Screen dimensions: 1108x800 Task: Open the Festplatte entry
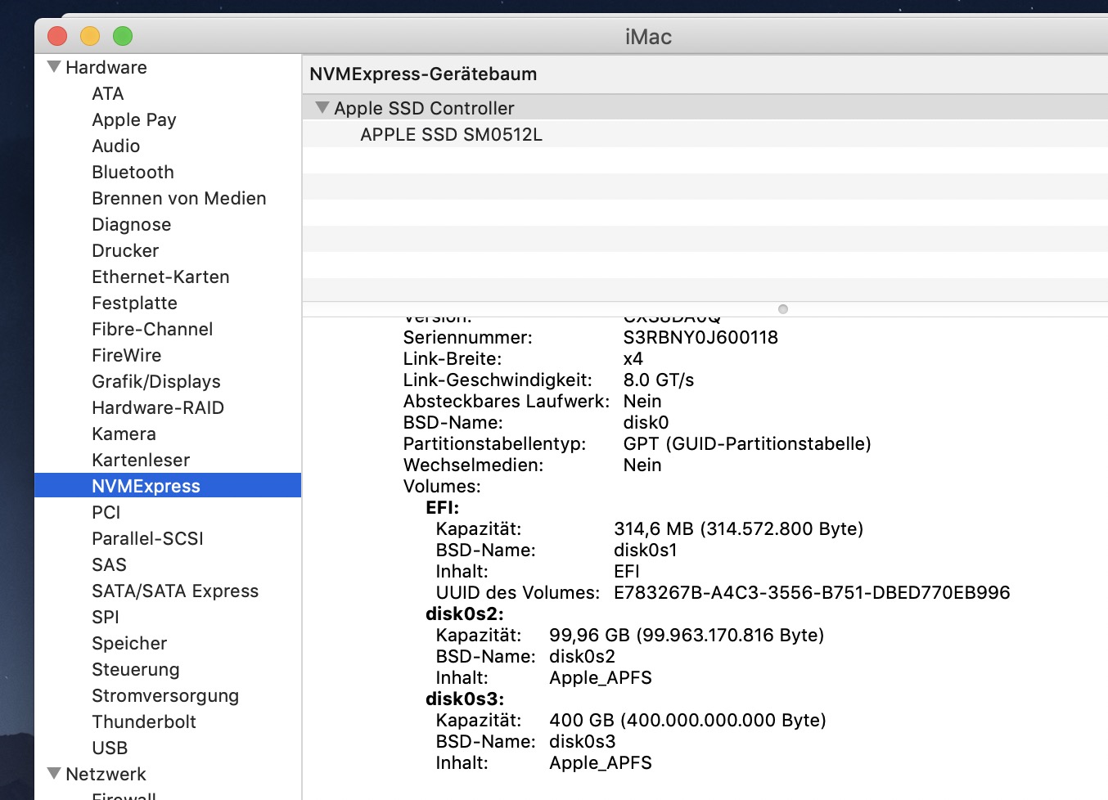134,303
